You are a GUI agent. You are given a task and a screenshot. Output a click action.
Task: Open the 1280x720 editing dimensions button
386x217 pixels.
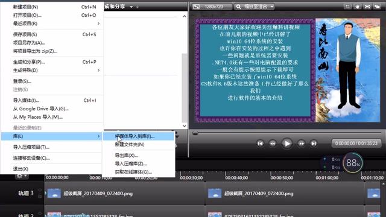(212, 7)
